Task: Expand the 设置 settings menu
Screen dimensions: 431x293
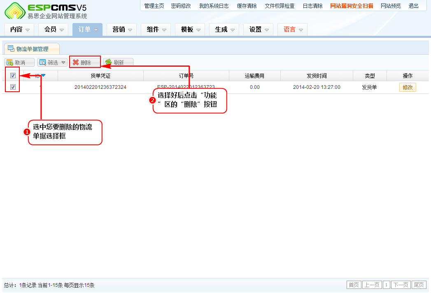Action: point(259,30)
